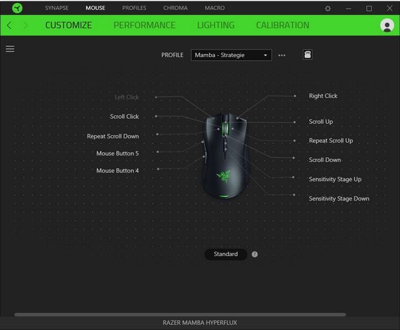Image resolution: width=400 pixels, height=330 pixels.
Task: Click the greyed Left Click label
Action: [x=127, y=97]
